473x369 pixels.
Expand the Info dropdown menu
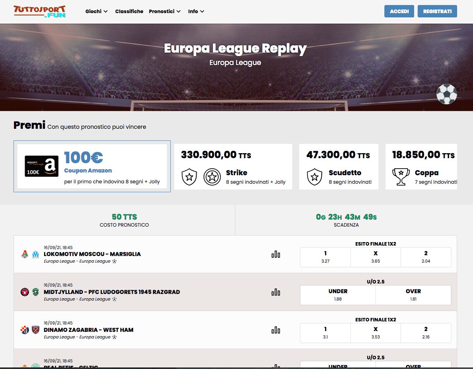(196, 12)
